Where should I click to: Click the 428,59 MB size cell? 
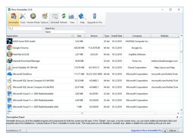coord(79,48)
